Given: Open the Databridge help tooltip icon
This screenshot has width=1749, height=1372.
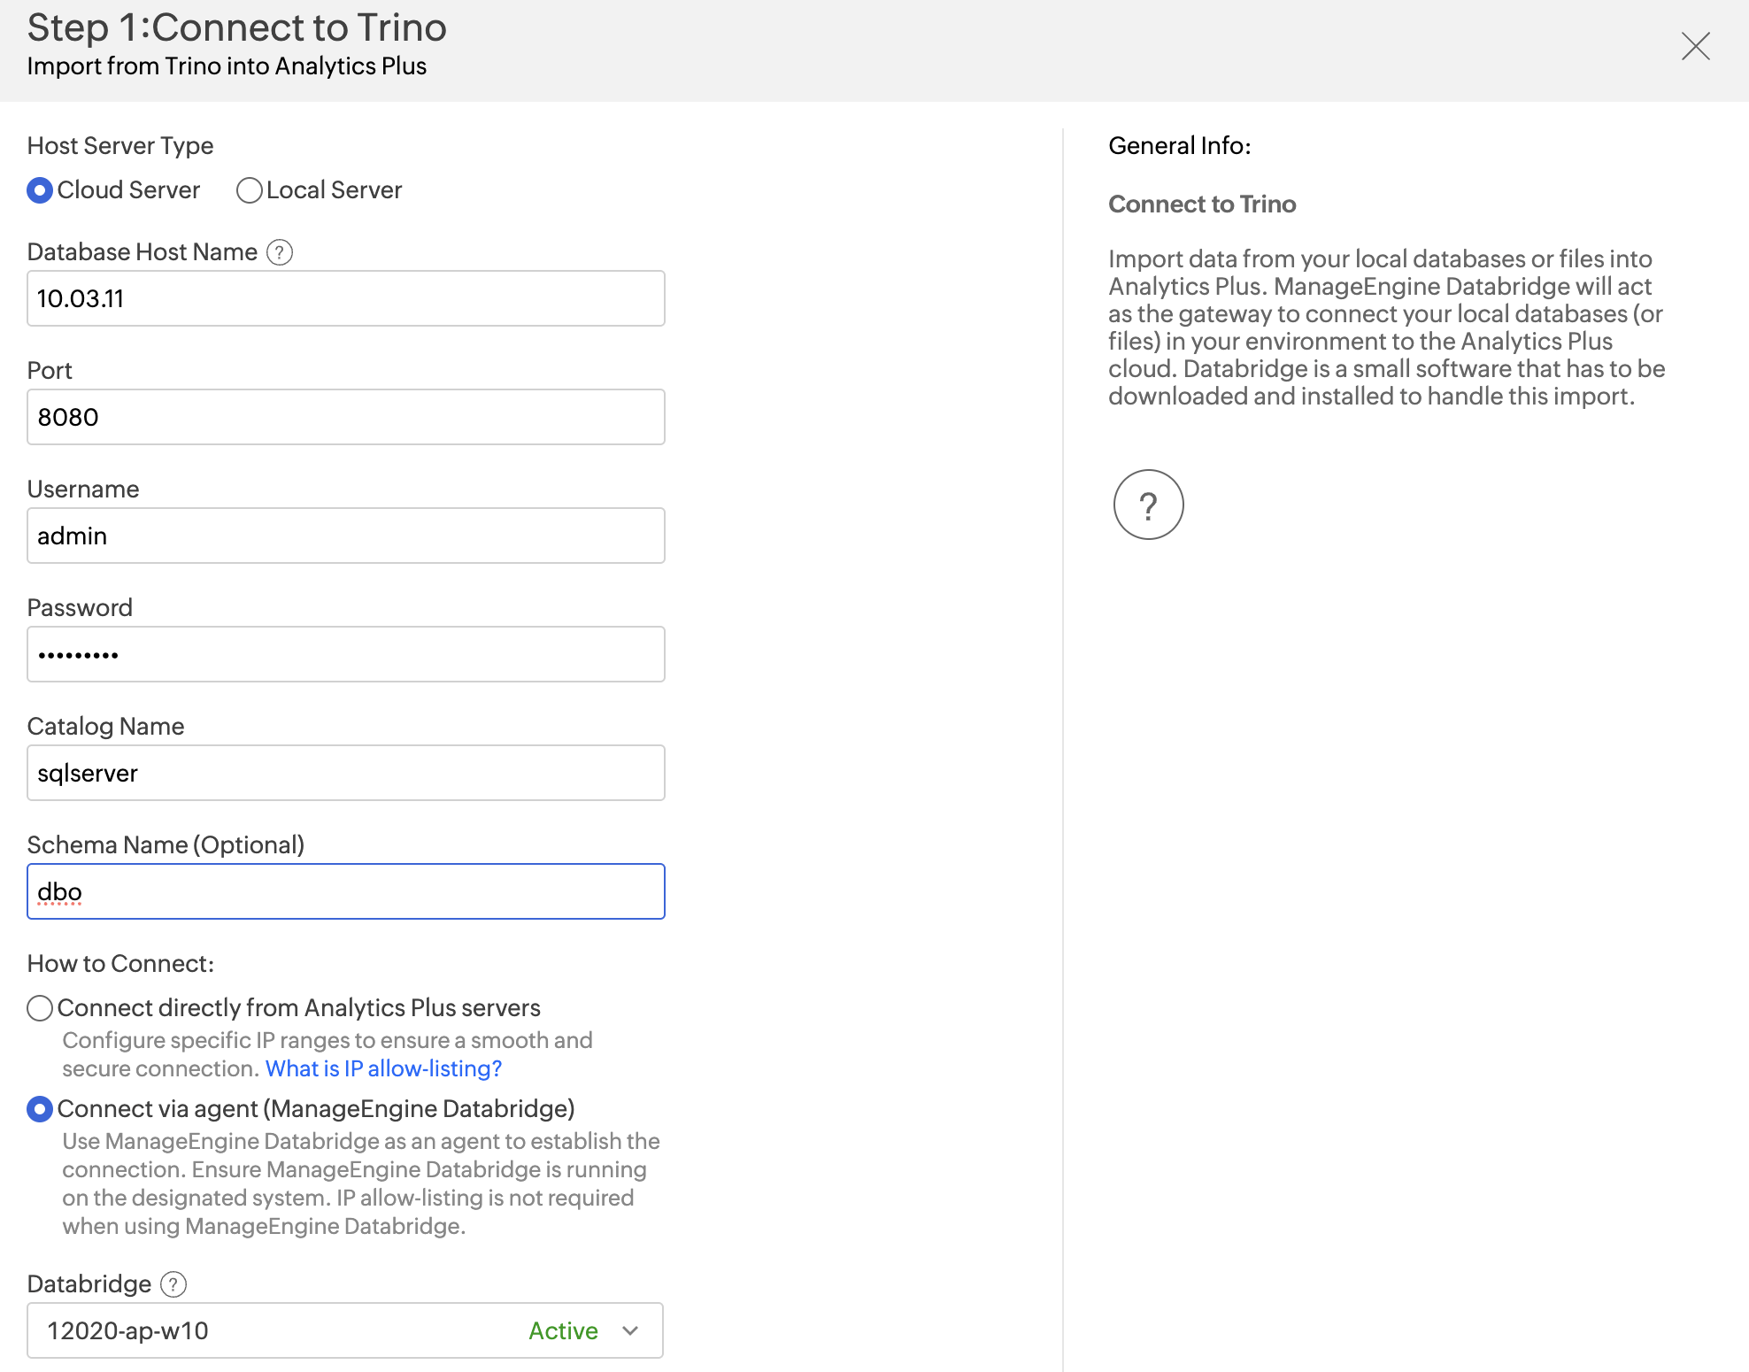Looking at the screenshot, I should click(173, 1284).
